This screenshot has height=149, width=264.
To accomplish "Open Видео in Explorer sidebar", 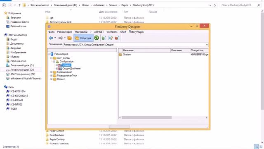I will (x=14, y=39).
